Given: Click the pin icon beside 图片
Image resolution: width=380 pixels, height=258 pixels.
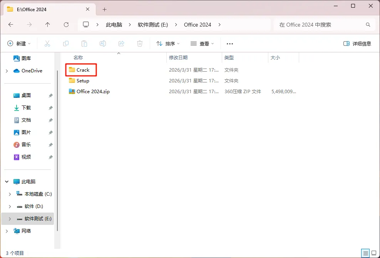Looking at the screenshot, I should click(50, 132).
